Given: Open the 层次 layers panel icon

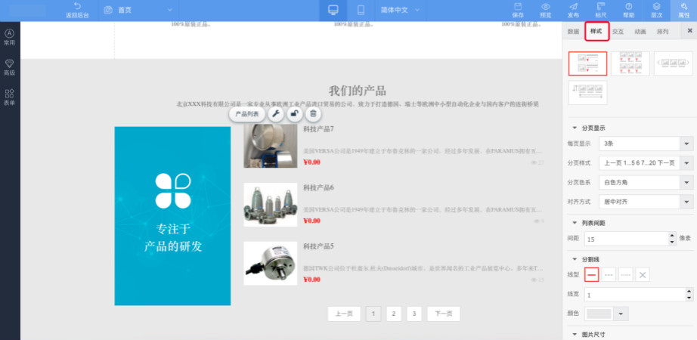Looking at the screenshot, I should click(657, 10).
